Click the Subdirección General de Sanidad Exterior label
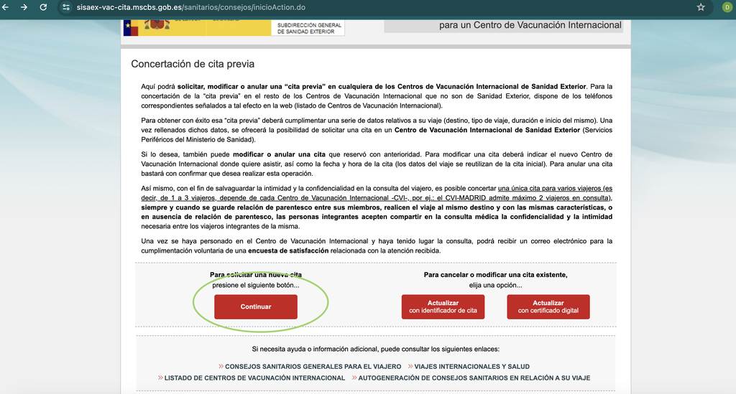Image resolution: width=736 pixels, height=394 pixels. [309, 28]
